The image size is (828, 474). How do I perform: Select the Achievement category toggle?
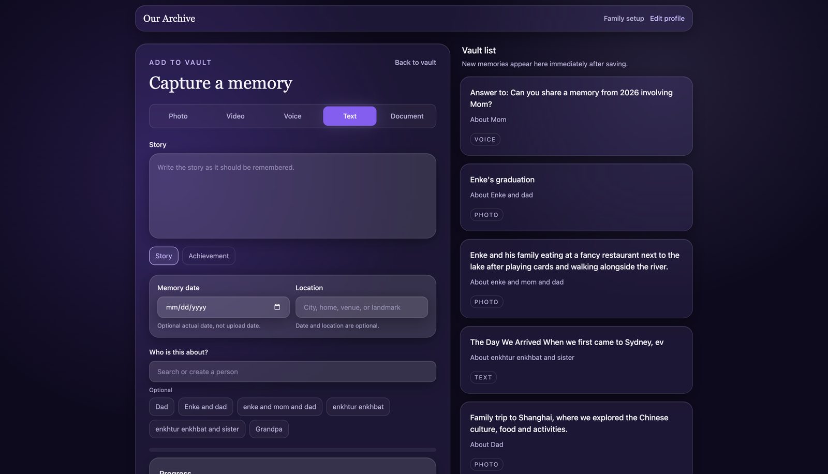209,256
